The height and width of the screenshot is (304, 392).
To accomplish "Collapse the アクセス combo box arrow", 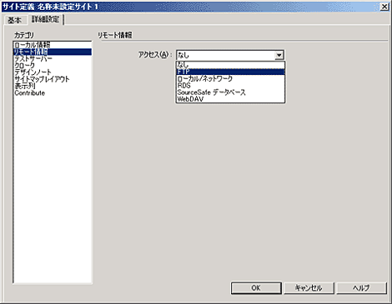I will point(279,55).
